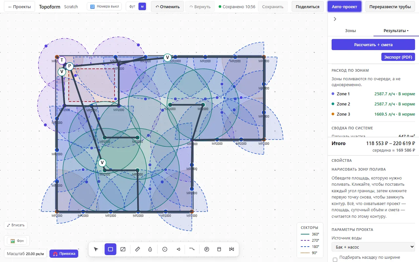Image resolution: width=419 pixels, height=262 pixels.
Task: Click the Вписать fit view button
Action: (16, 225)
